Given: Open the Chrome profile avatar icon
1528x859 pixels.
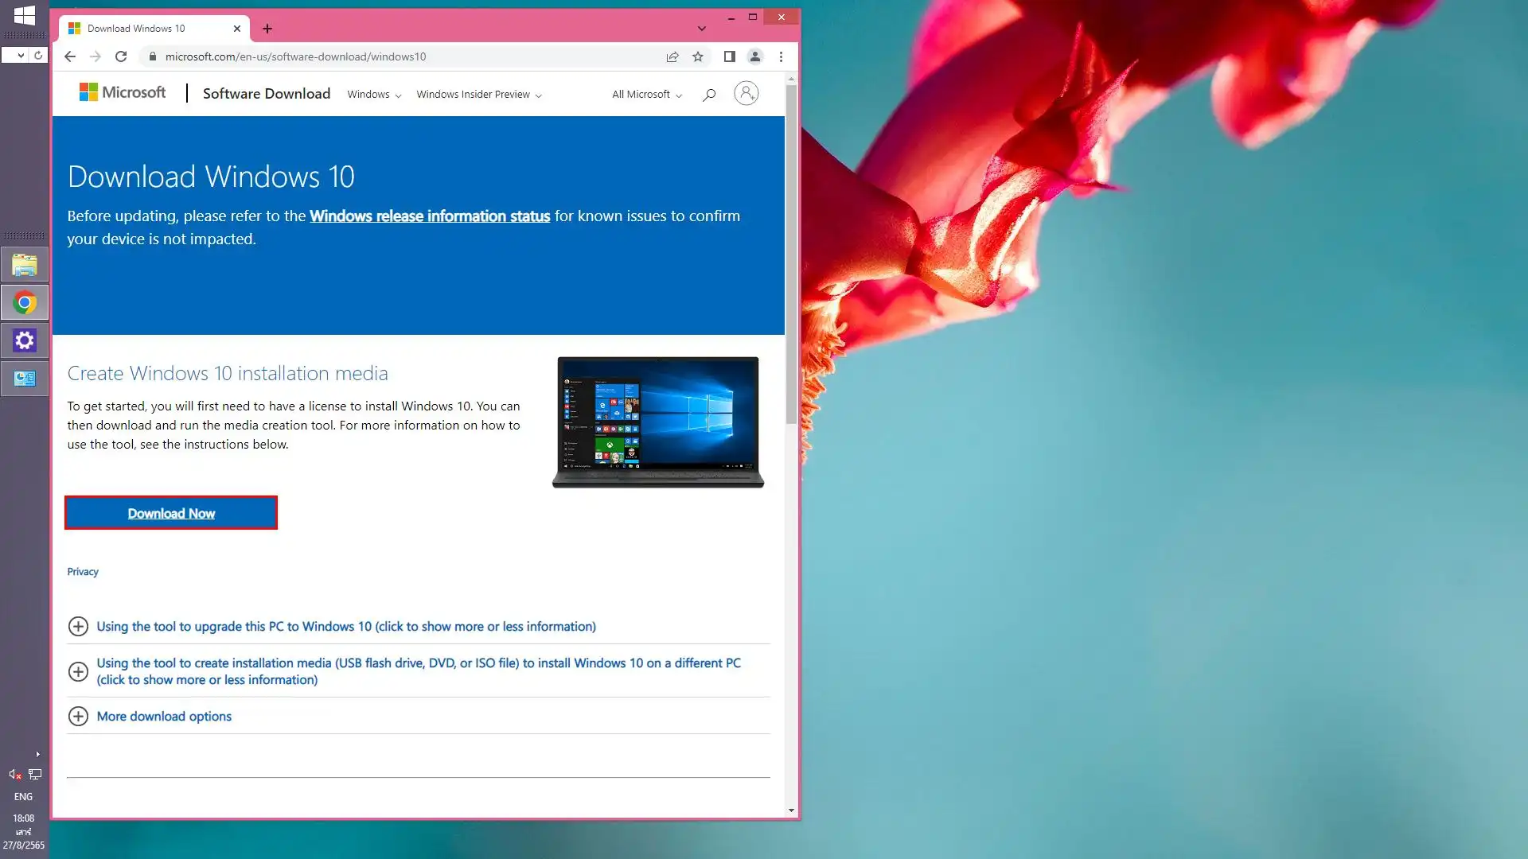Looking at the screenshot, I should coord(754,56).
